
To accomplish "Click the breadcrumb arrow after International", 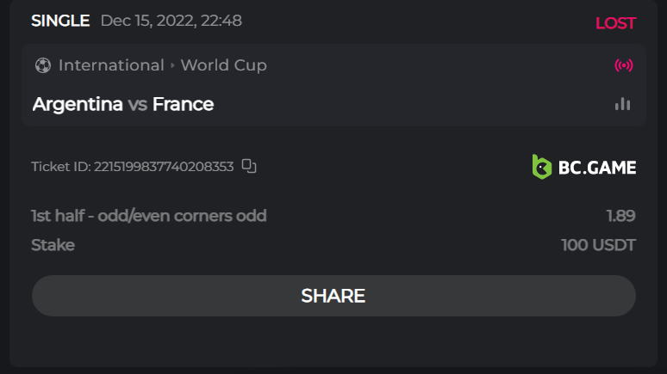I will 172,65.
